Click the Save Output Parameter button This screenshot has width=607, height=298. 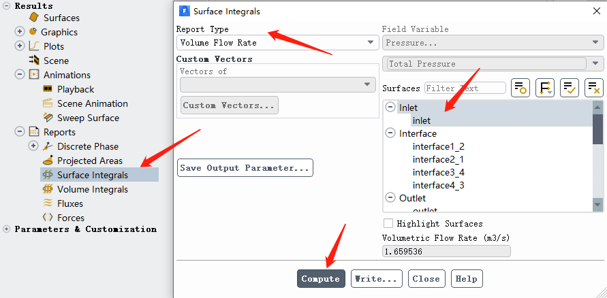pos(245,168)
